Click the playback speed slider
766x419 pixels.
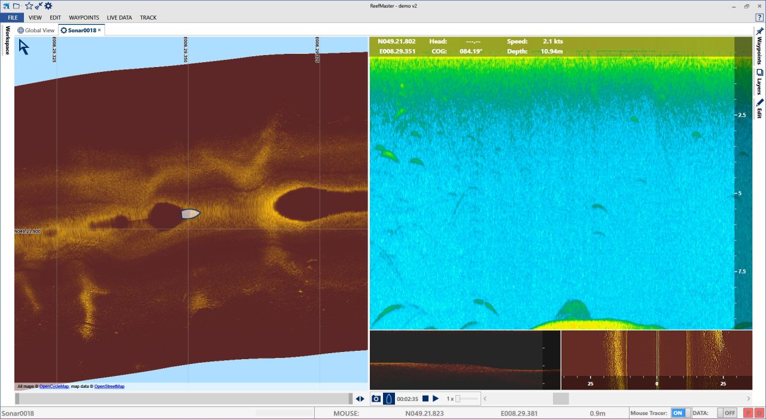(467, 399)
